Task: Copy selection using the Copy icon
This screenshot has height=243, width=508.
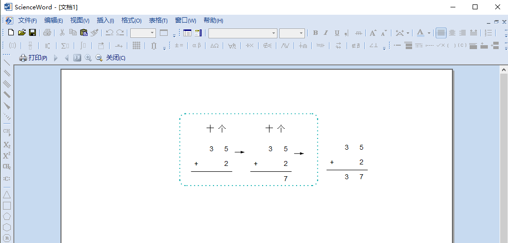Action: coord(73,32)
